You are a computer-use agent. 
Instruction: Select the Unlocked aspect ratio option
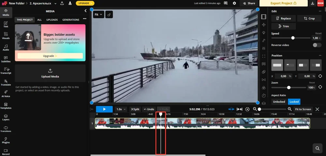tap(279, 102)
